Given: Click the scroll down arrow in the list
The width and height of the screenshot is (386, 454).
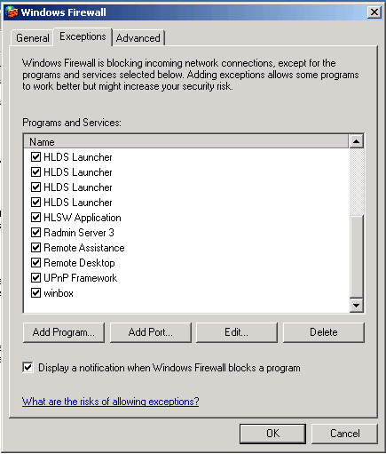Looking at the screenshot, I should (356, 305).
